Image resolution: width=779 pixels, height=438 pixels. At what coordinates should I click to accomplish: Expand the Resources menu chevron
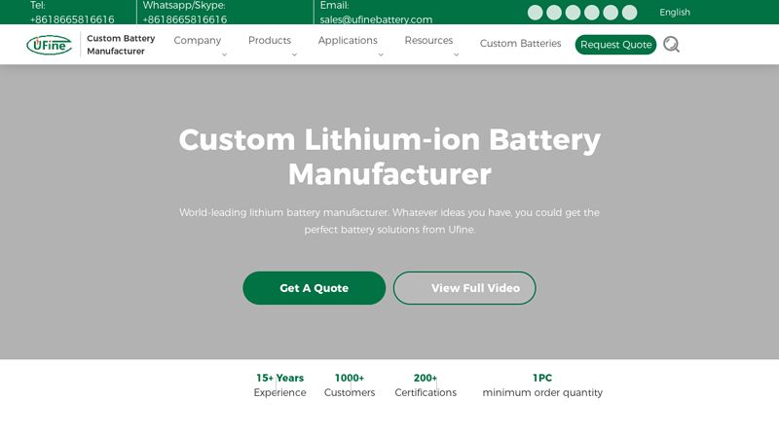tap(456, 55)
